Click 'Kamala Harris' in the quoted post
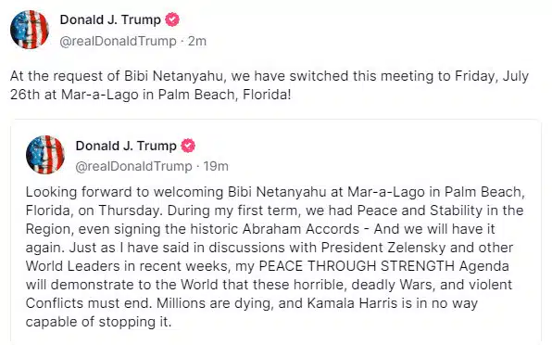The width and height of the screenshot is (552, 345). point(352,303)
